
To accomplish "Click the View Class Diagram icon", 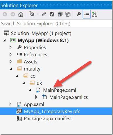I will point(94,14).
